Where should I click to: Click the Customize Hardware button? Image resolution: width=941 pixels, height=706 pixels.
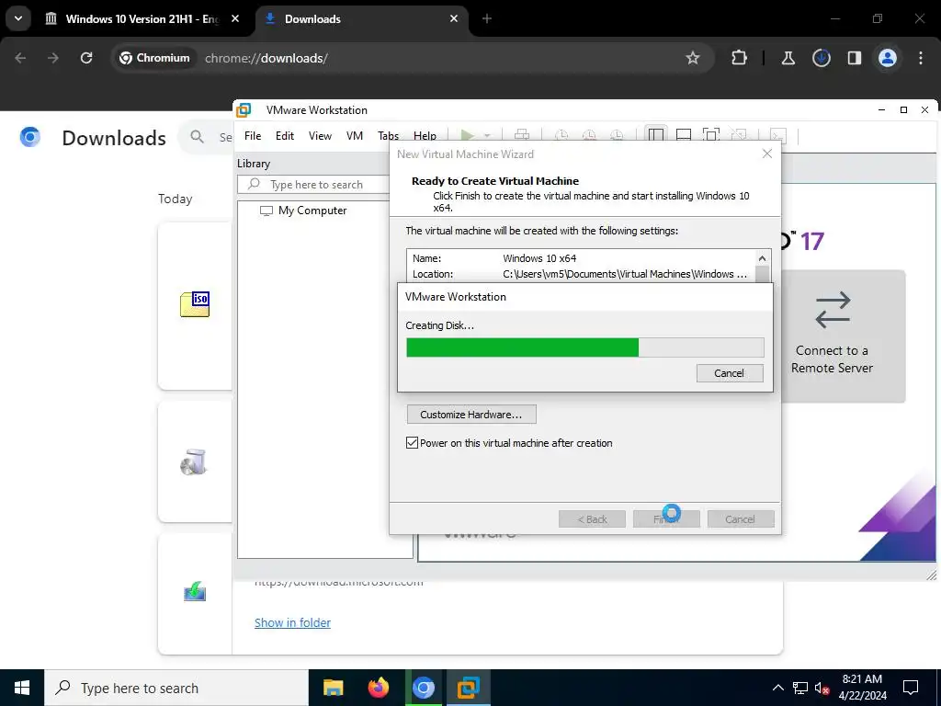tap(471, 415)
